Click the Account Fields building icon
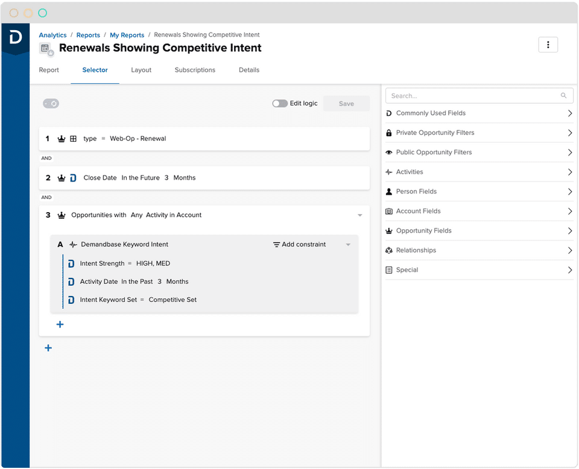 [x=389, y=211]
